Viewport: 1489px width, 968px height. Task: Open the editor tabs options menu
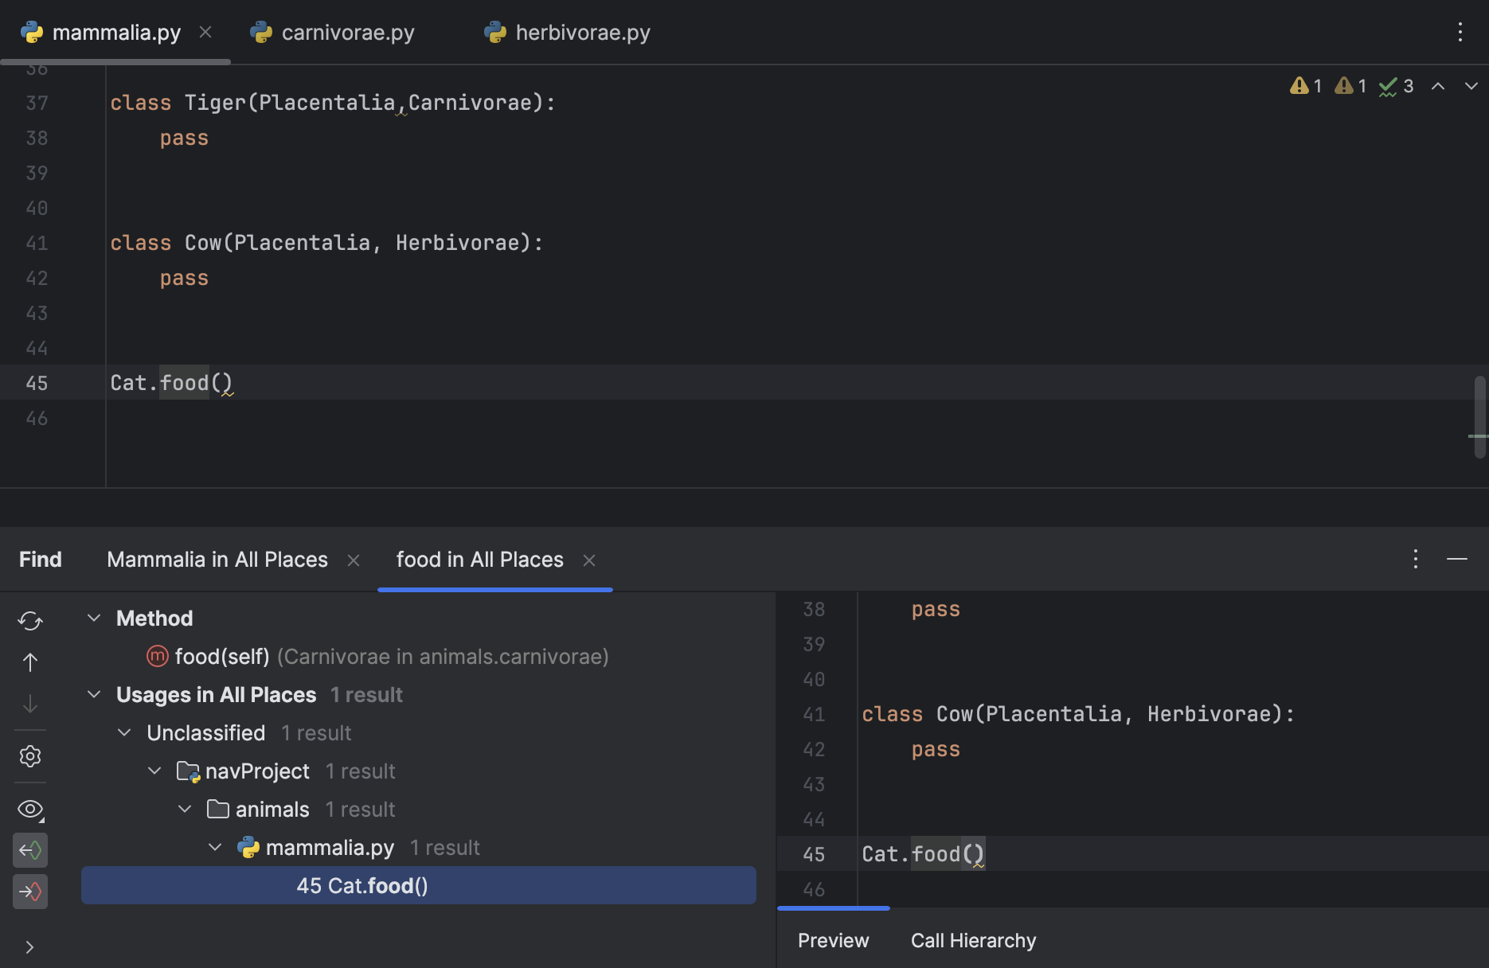(1460, 32)
